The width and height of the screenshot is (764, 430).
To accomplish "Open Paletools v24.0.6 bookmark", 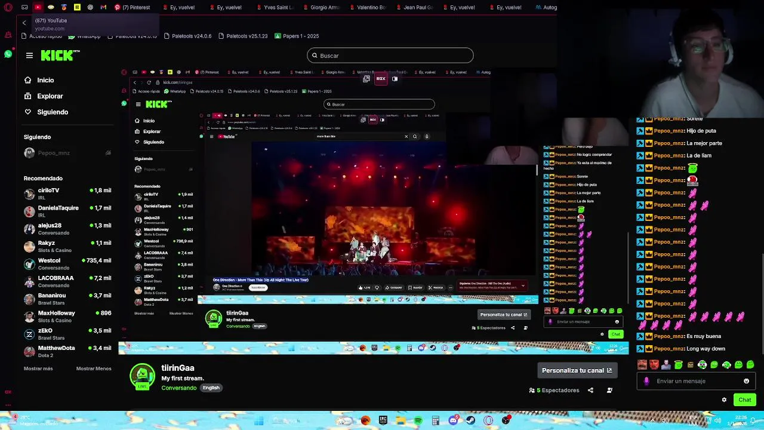I will (x=187, y=36).
